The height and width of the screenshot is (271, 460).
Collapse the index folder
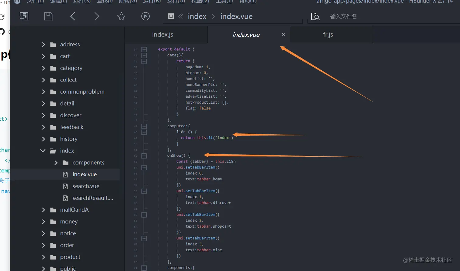tap(43, 151)
